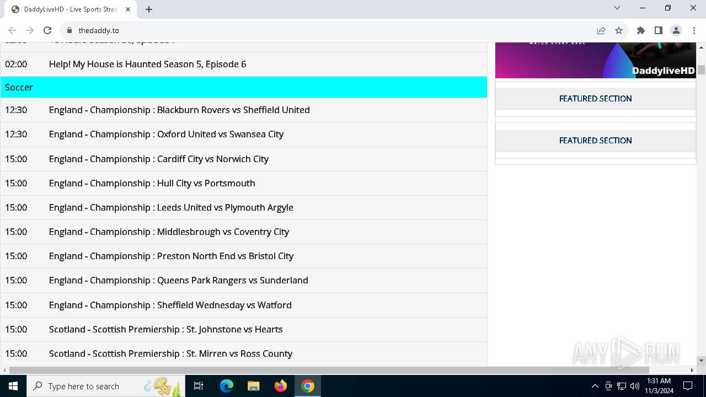Open the Extensions puzzle icon
The height and width of the screenshot is (397, 706).
coord(641,30)
